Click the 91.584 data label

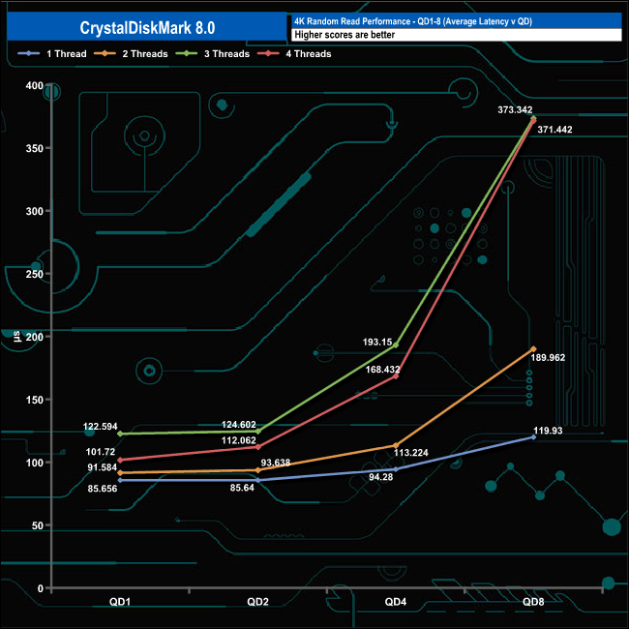pyautogui.click(x=103, y=467)
